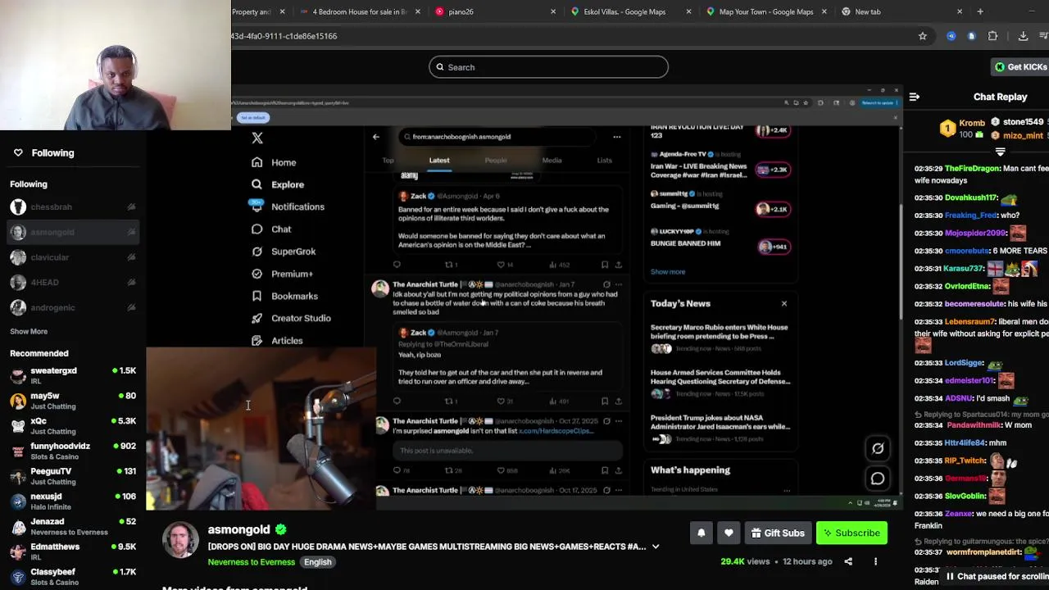This screenshot has width=1049, height=590.
Task: Open Explore in the X sidebar
Action: 278,184
